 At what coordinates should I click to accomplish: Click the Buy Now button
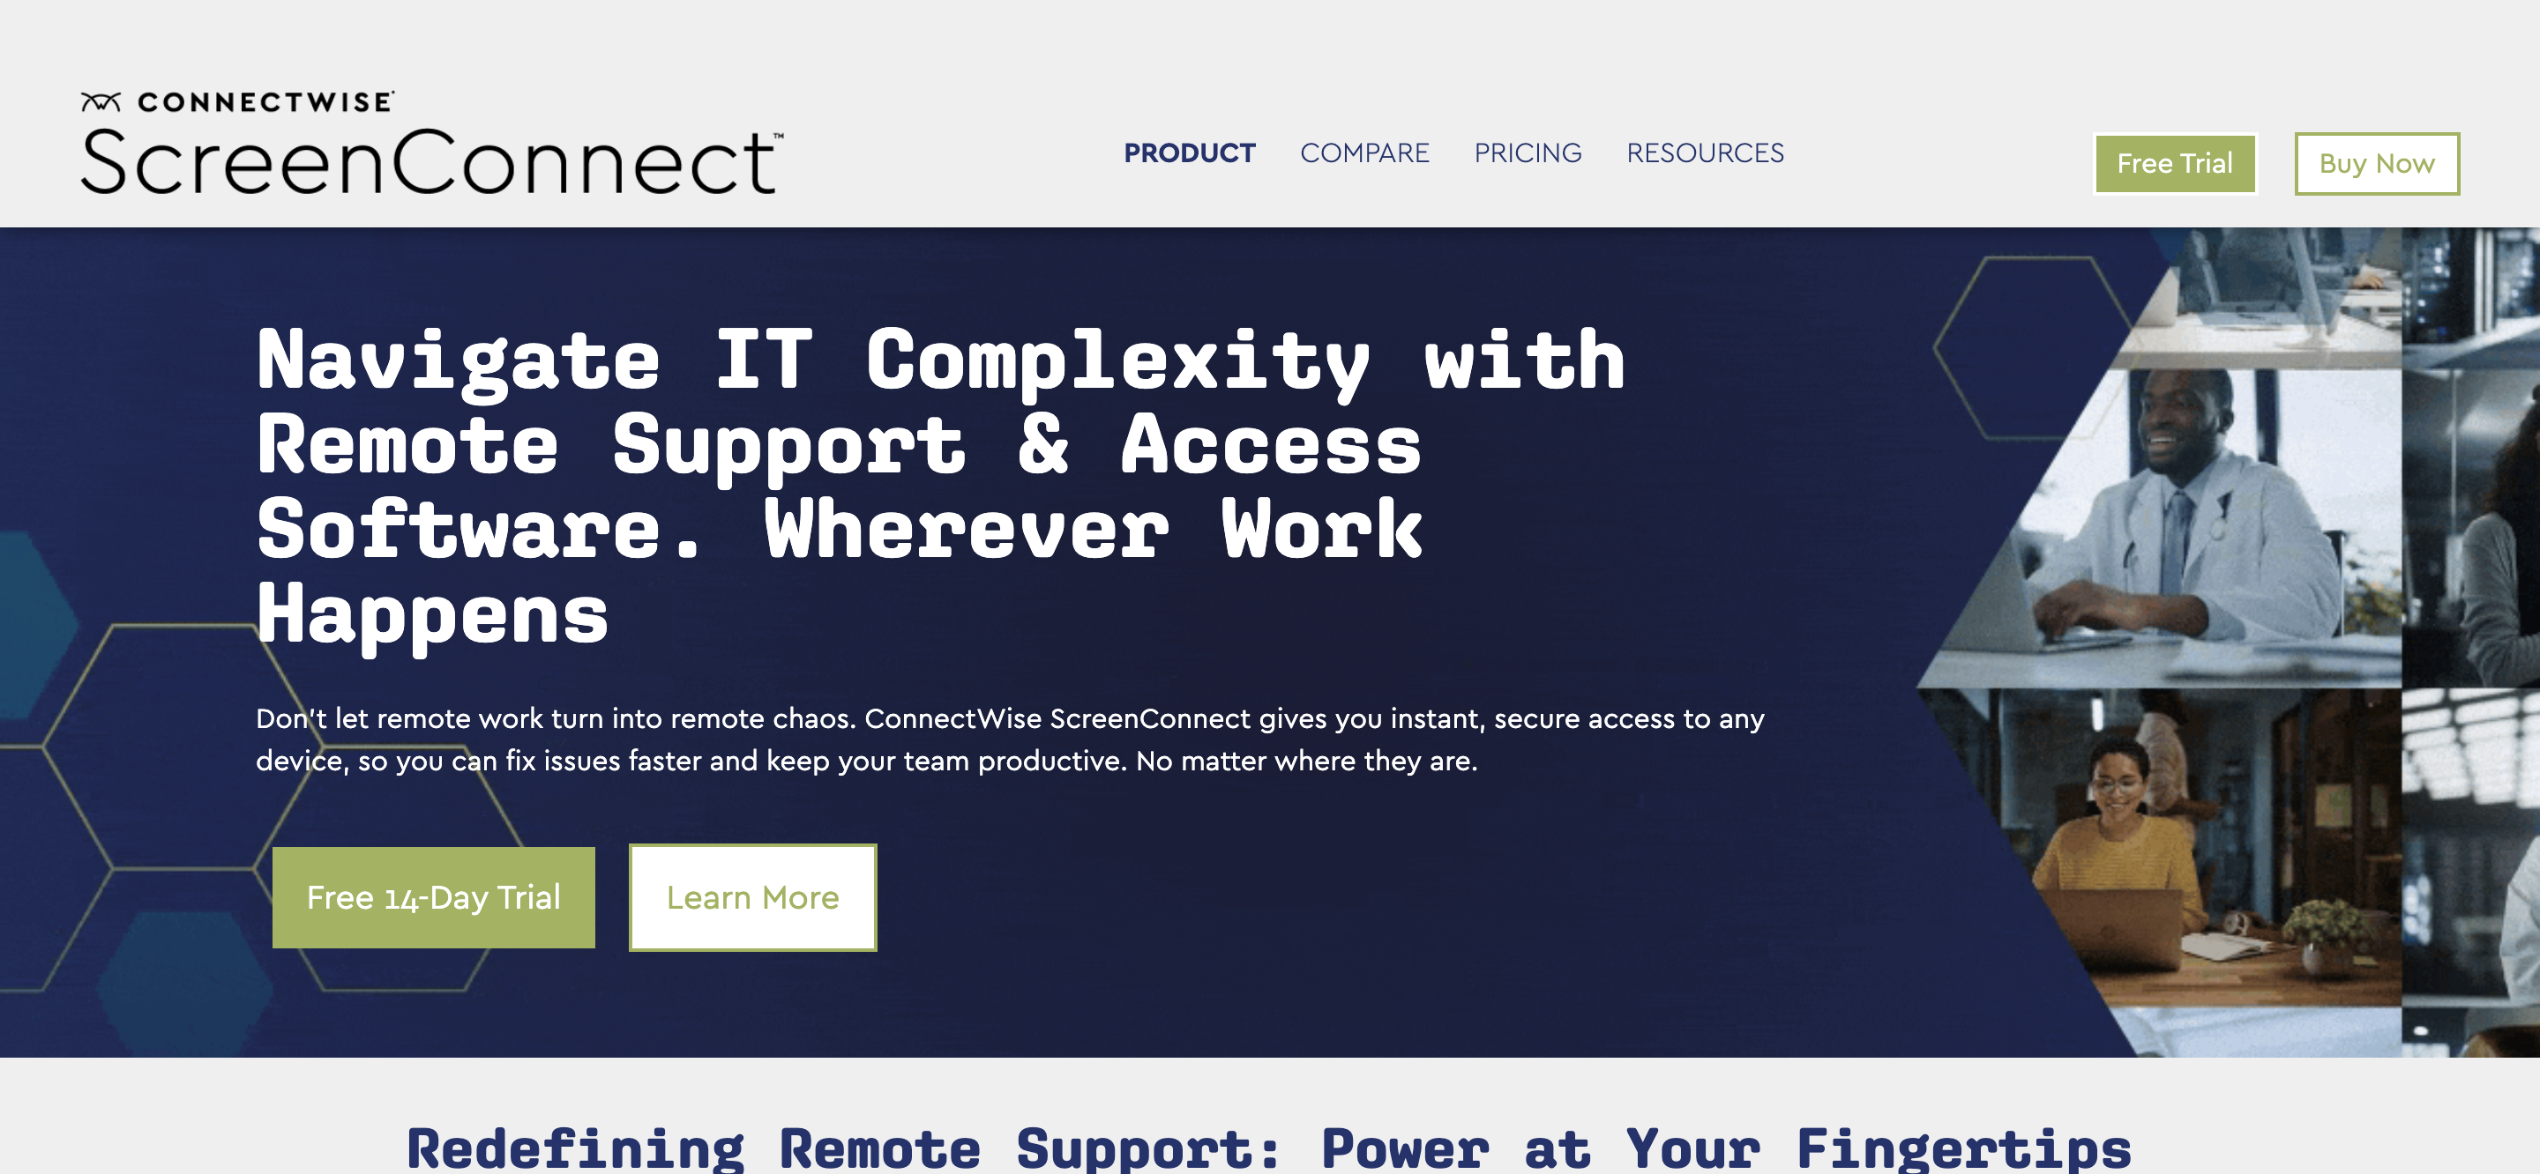pos(2376,162)
